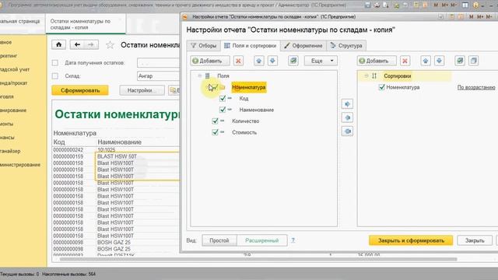Screen dimensions: 498x280
Task: Delete selected field with red X above Поля tree
Action: (x=238, y=61)
